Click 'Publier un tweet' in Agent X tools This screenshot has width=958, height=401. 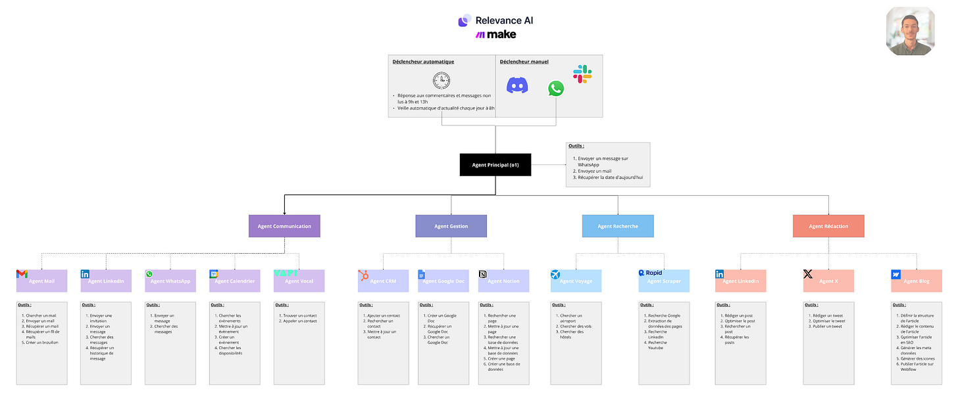click(827, 326)
